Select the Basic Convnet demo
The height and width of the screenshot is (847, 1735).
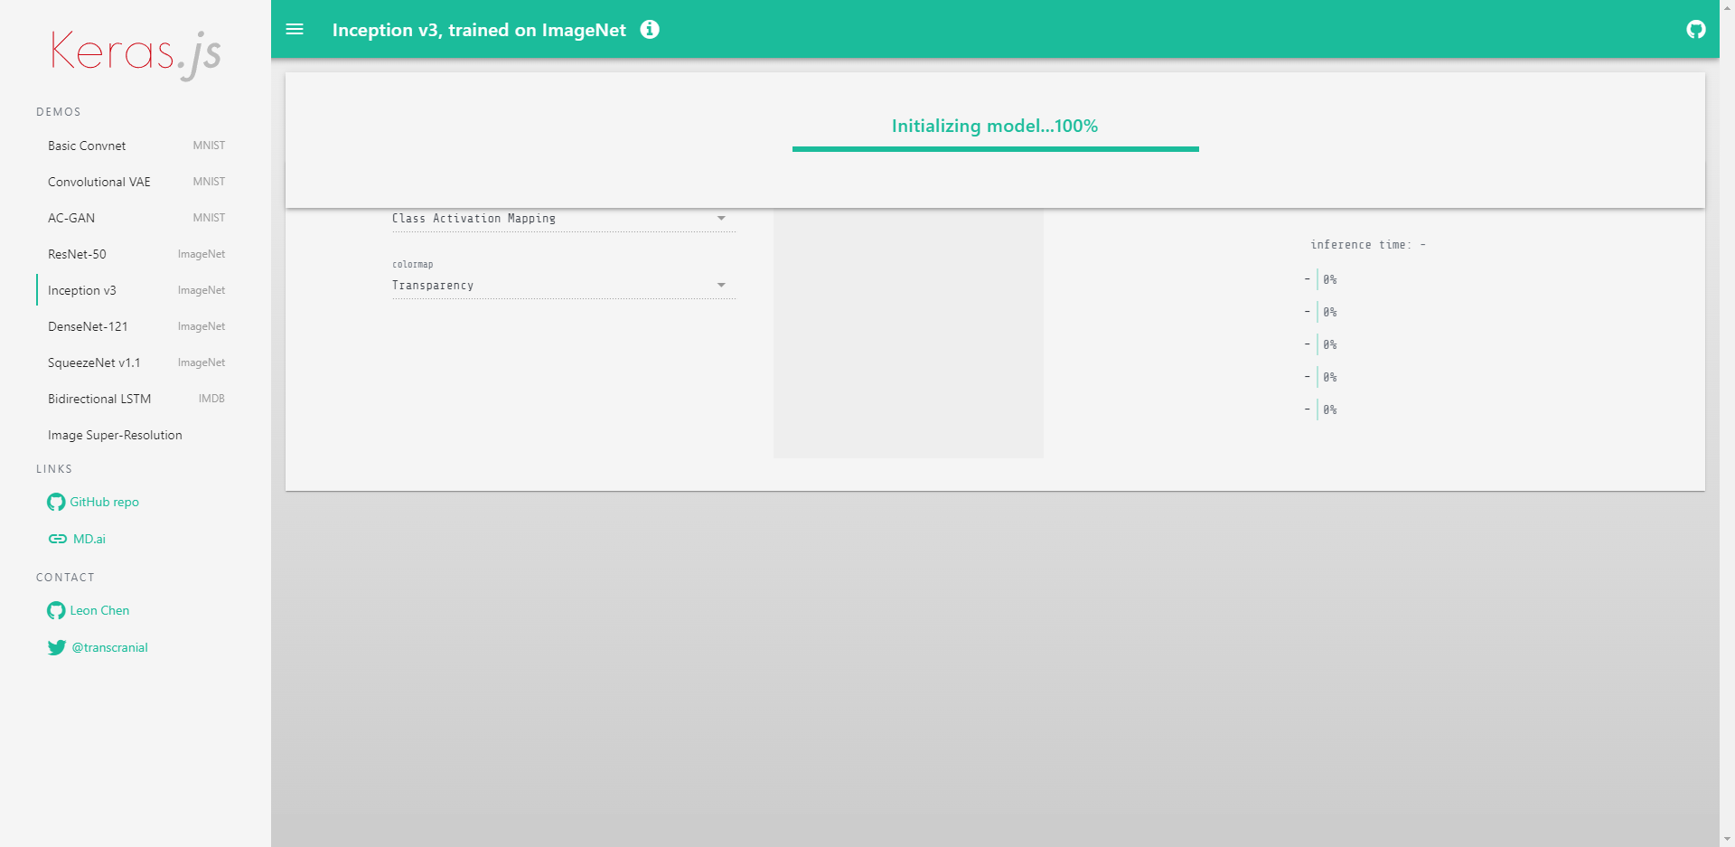[136, 146]
